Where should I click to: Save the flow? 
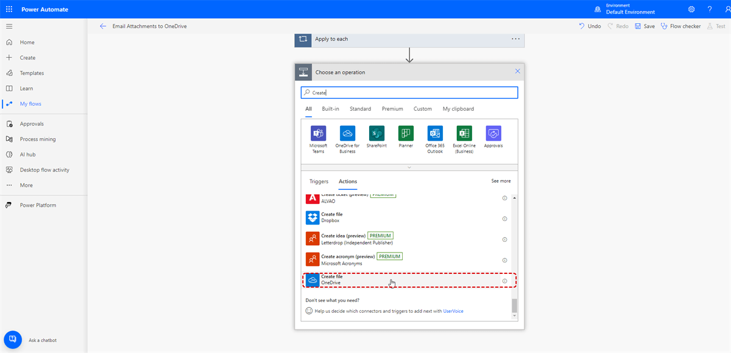pos(644,26)
